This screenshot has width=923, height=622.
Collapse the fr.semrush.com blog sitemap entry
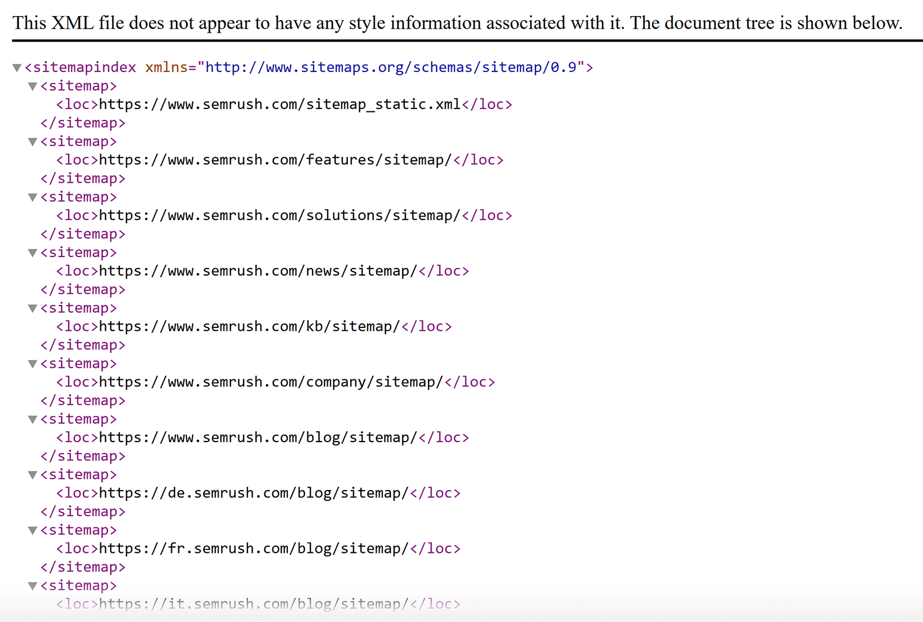(x=32, y=530)
